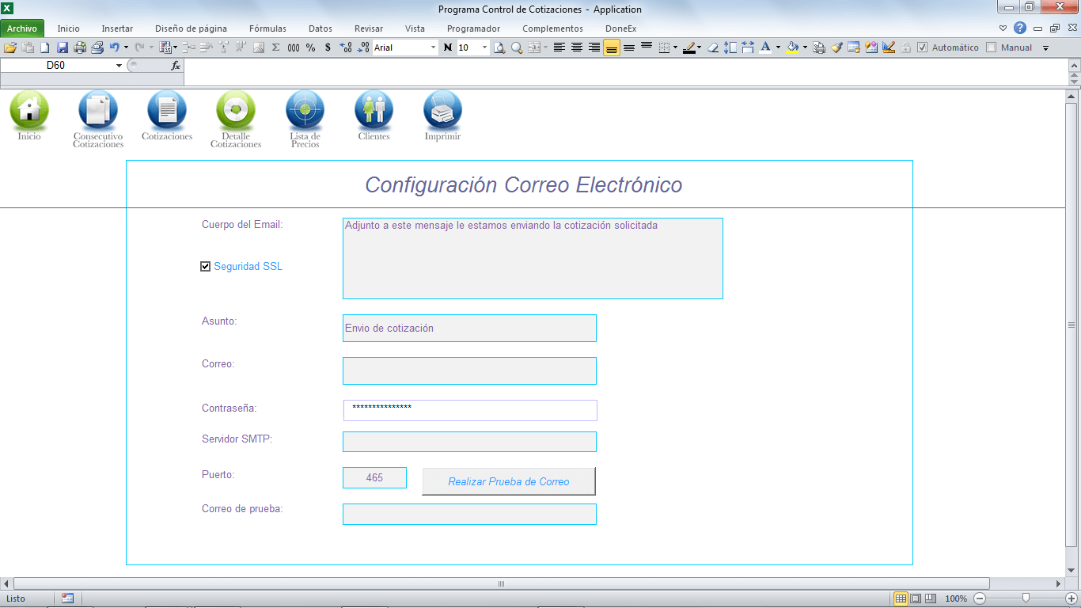Align text left in toolbar

coord(559,47)
